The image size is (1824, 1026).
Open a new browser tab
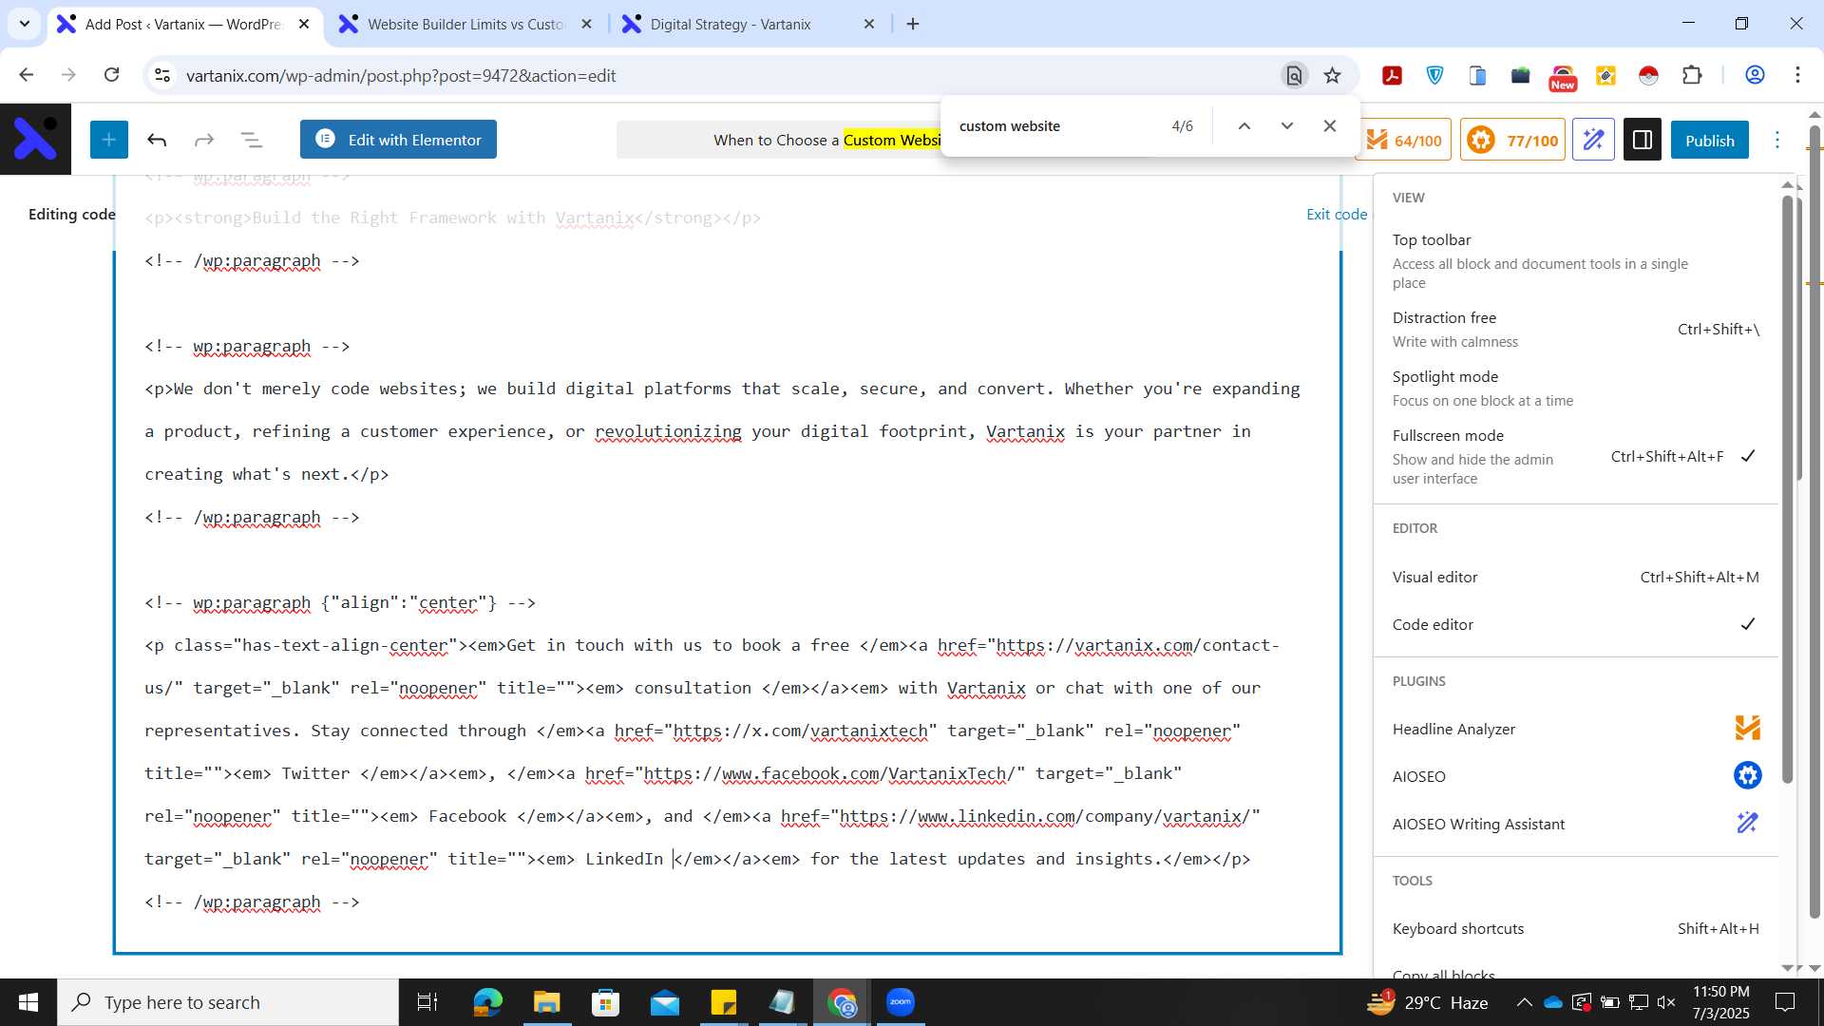tap(913, 24)
